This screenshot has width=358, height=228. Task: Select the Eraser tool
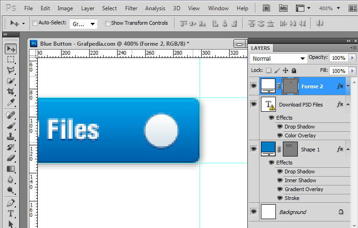(11, 158)
